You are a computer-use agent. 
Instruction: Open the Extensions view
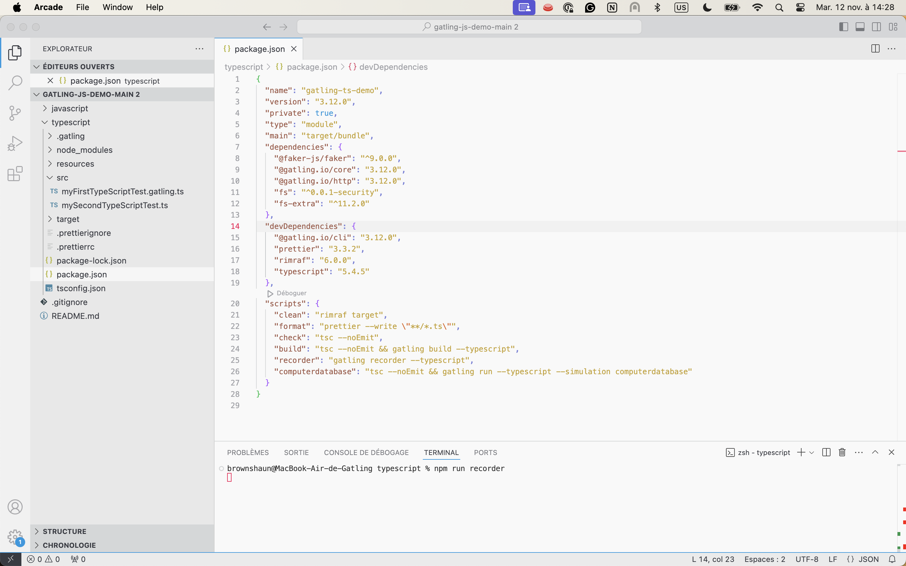coord(15,174)
